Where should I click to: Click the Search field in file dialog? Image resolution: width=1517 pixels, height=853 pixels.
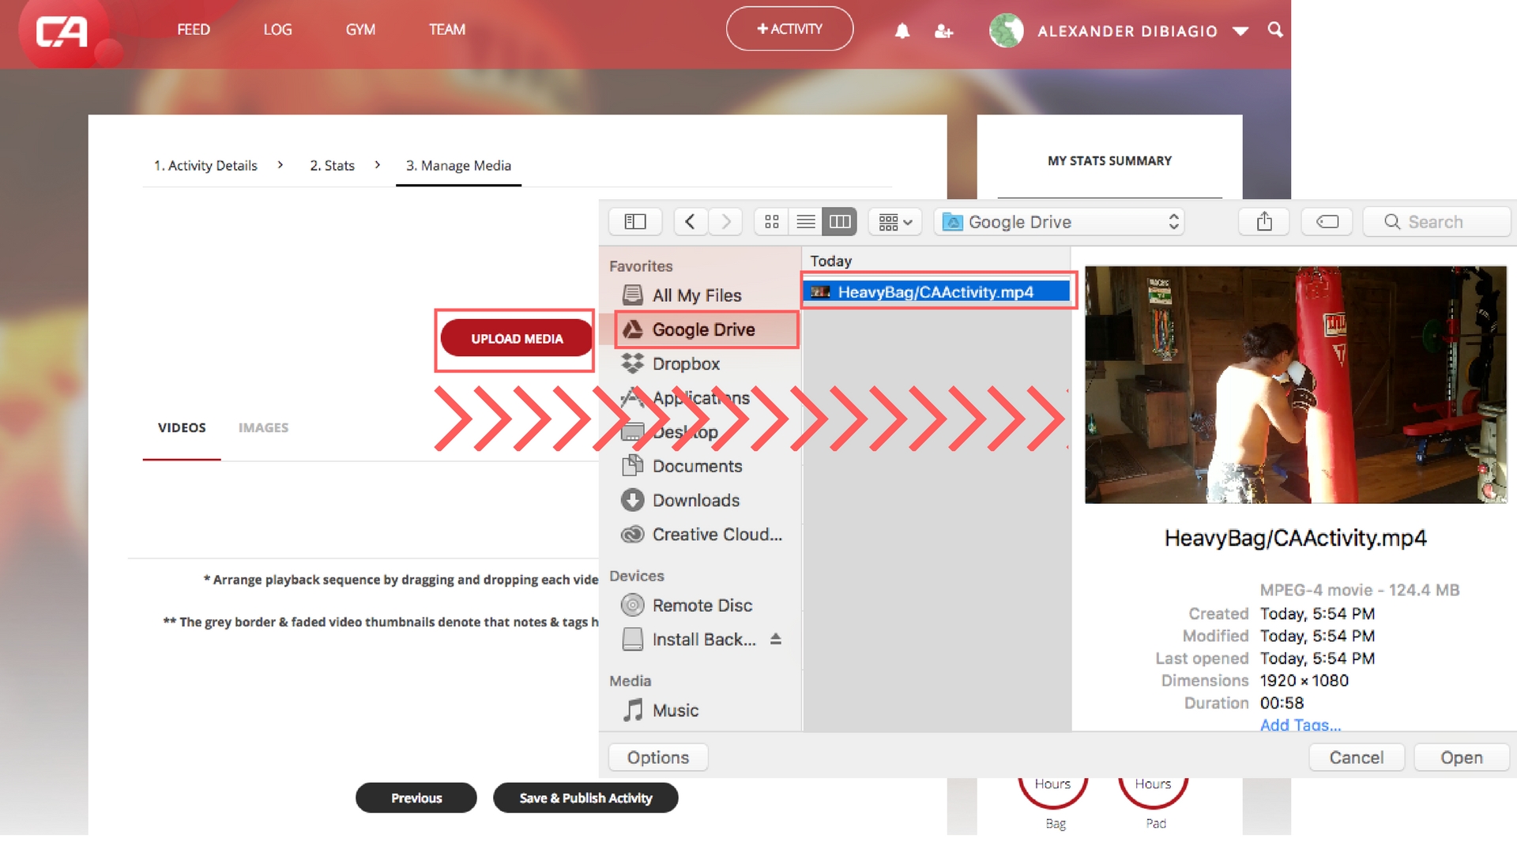tap(1437, 222)
